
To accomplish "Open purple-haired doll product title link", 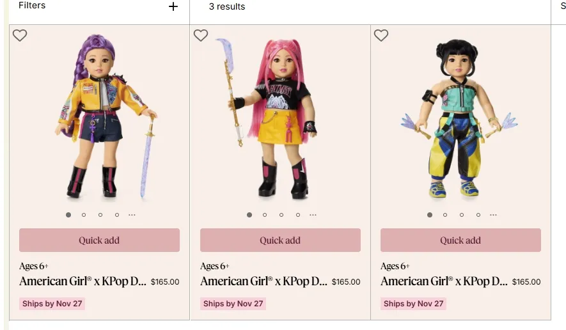I will [83, 281].
